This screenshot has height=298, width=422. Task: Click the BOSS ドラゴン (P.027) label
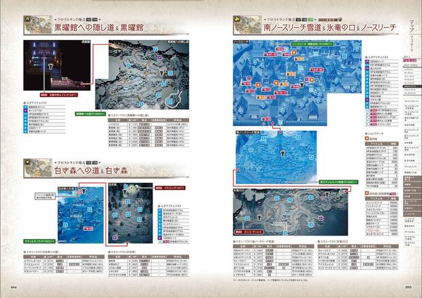tap(170, 188)
